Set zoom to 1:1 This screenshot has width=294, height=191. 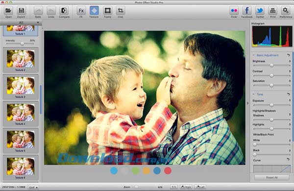tap(173, 187)
